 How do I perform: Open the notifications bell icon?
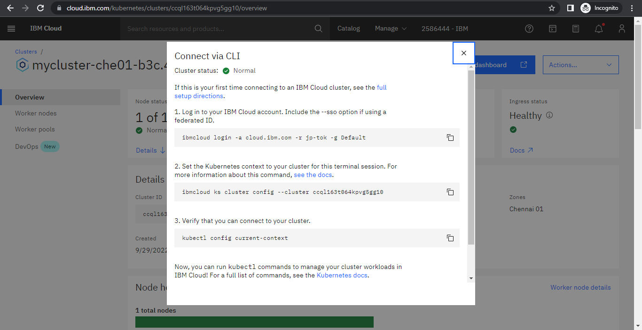click(x=598, y=29)
